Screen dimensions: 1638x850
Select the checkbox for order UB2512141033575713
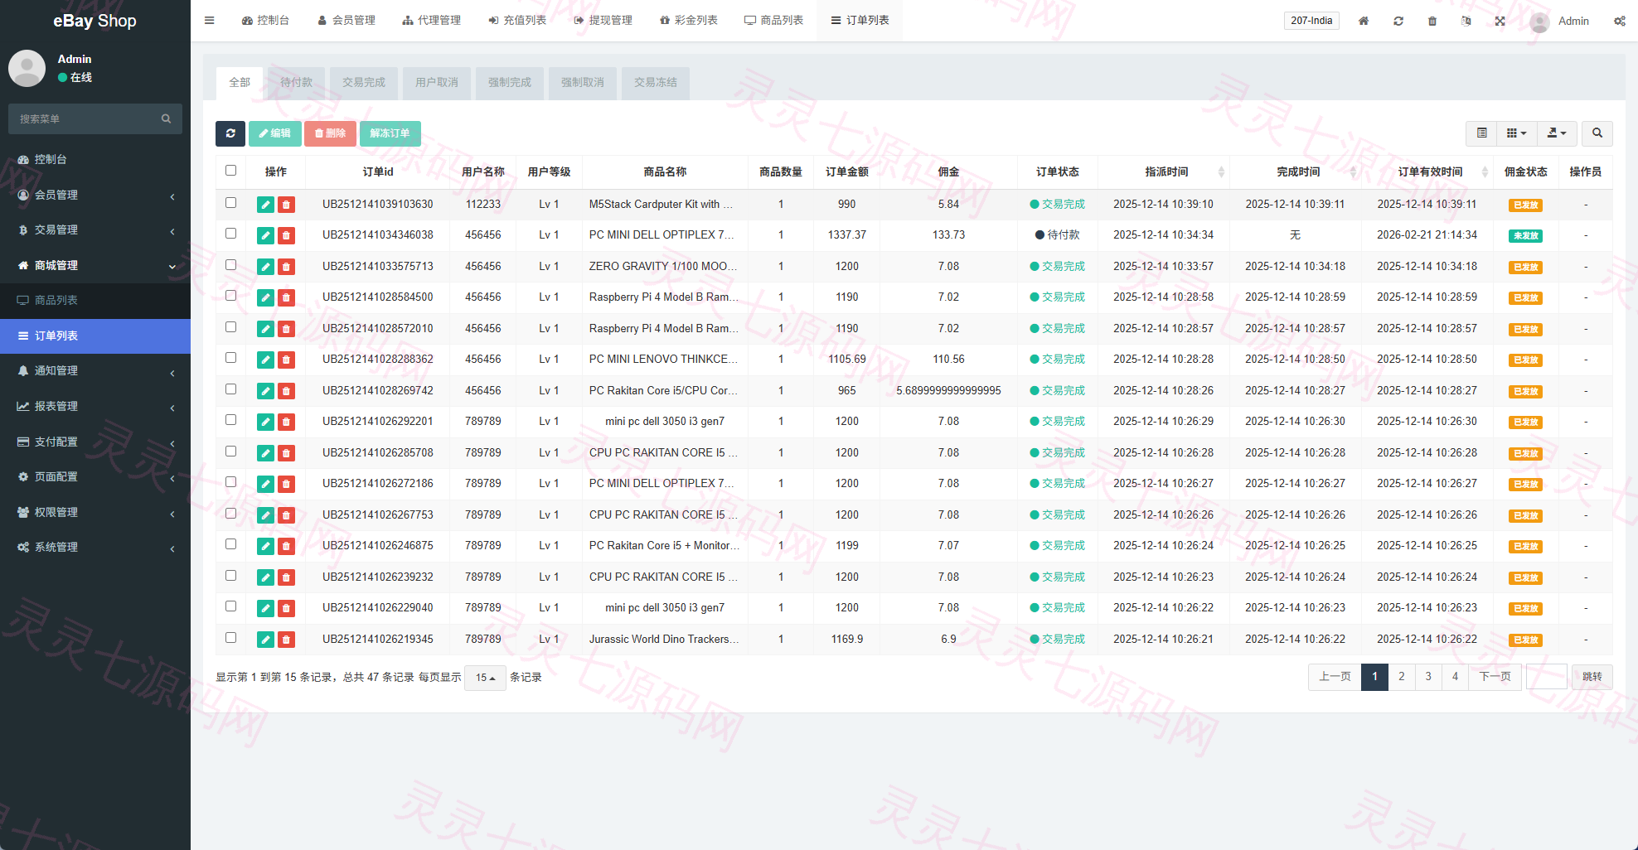click(x=231, y=265)
